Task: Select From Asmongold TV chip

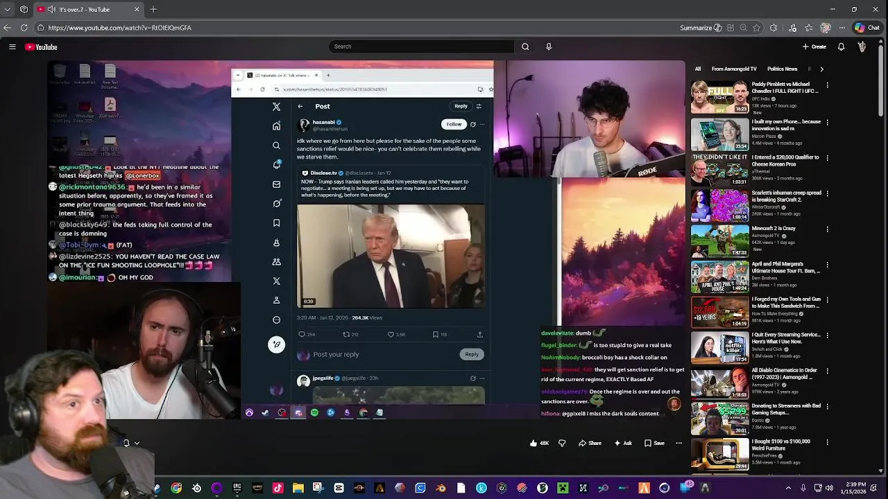Action: click(x=734, y=69)
